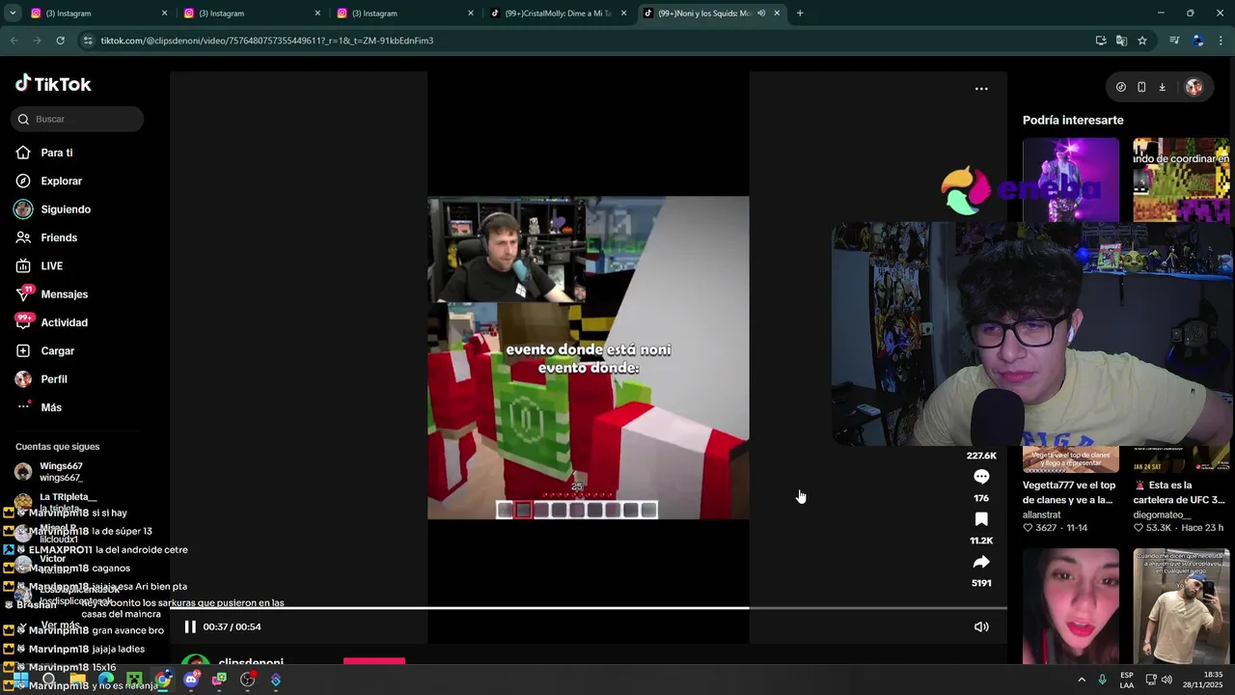Open the Chrome three-dot menu
Screen dimensions: 1235x695
tap(1221, 41)
